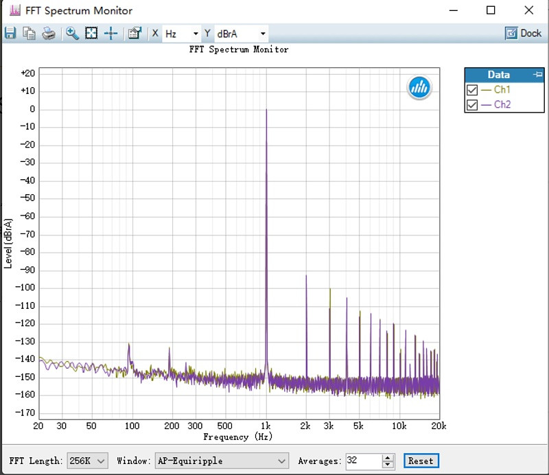Open graph properties icon
This screenshot has height=475, width=549.
tap(135, 34)
